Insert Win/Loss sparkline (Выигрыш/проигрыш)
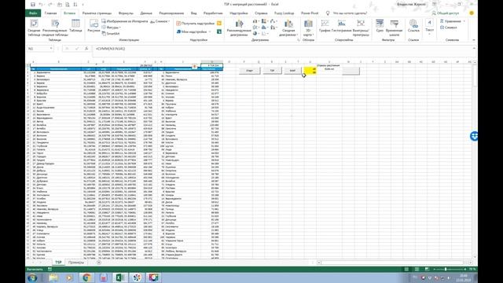503x283 pixels. [361, 28]
